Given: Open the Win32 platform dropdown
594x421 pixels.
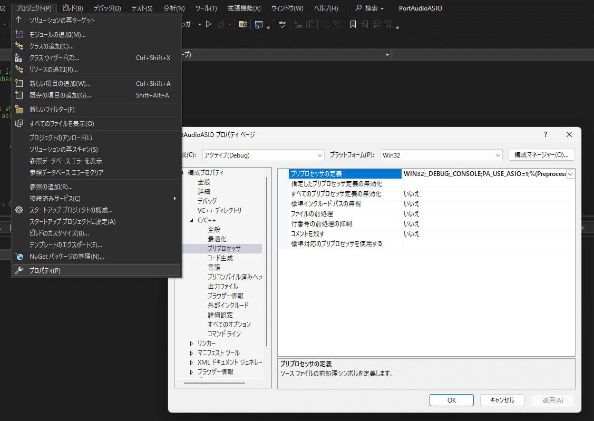Looking at the screenshot, I should click(x=442, y=155).
